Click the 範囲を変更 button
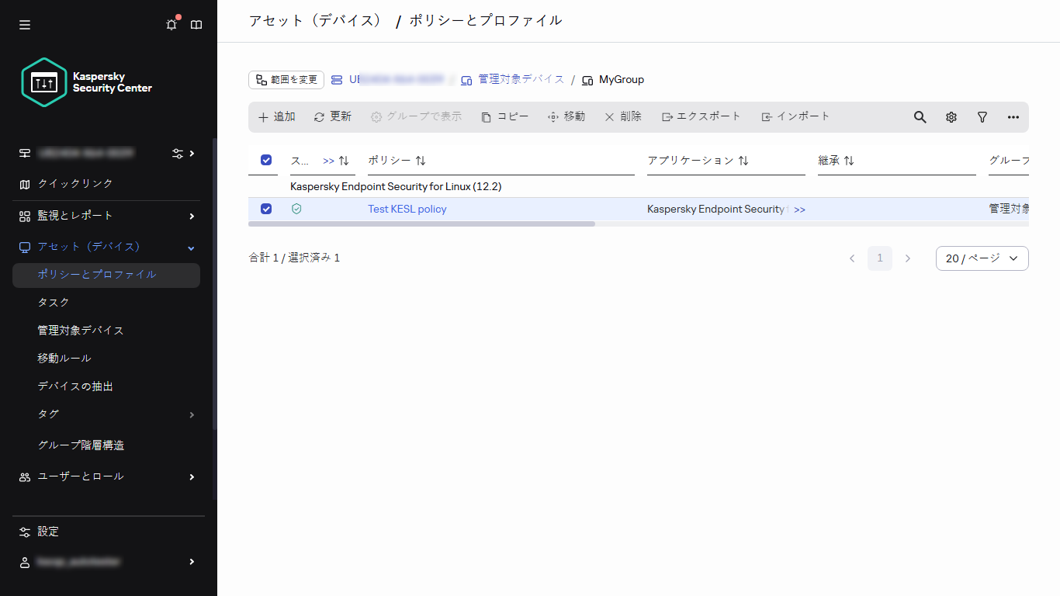This screenshot has width=1060, height=596. 286,79
